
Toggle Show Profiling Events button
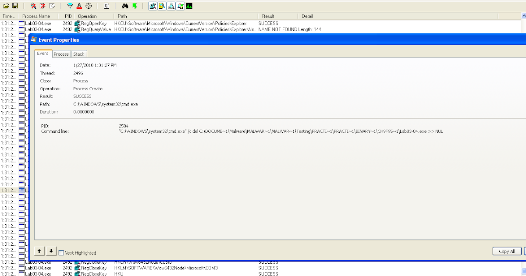click(x=189, y=6)
